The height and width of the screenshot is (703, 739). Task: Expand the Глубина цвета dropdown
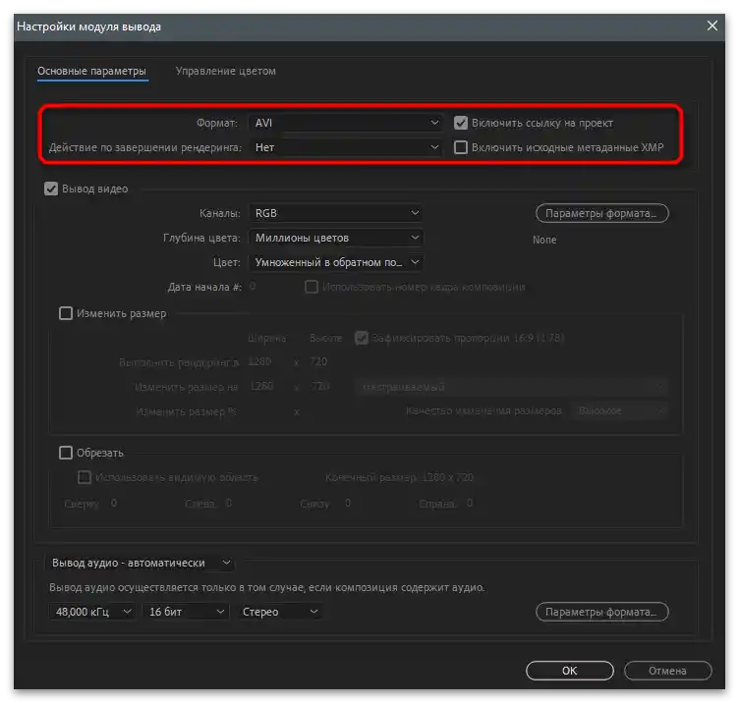[335, 238]
